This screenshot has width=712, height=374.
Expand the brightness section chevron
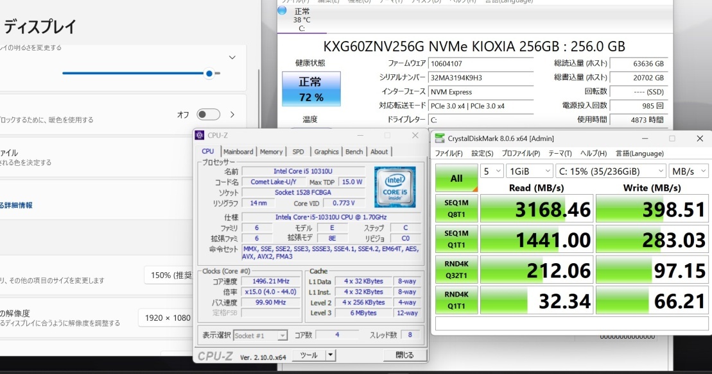pos(232,58)
